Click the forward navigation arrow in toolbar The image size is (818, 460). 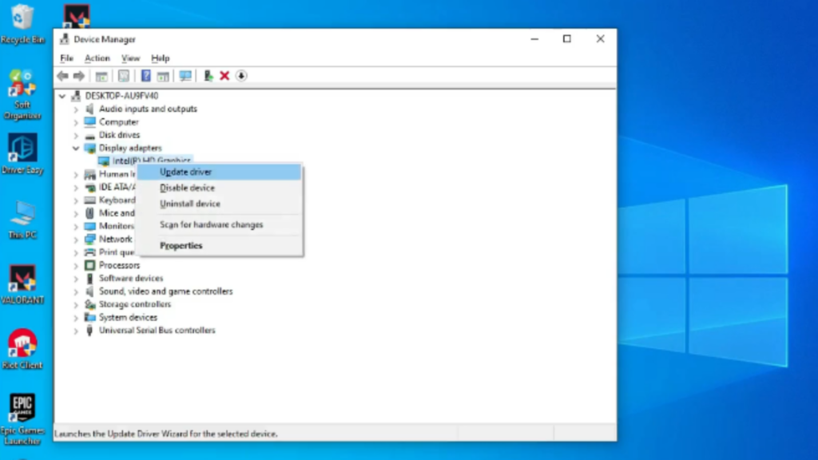[x=79, y=76]
